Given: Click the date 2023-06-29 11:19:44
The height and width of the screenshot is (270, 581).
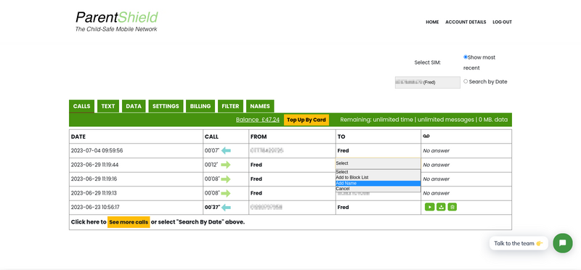Looking at the screenshot, I should [x=94, y=165].
